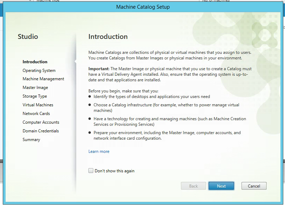Image resolution: width=285 pixels, height=206 pixels.
Task: Open the Domain Credentials step
Action: click(40, 131)
